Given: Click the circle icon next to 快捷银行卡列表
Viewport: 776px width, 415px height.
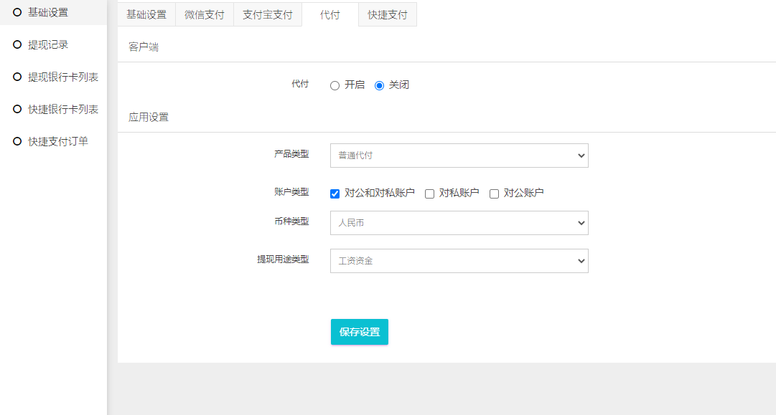Looking at the screenshot, I should pyautogui.click(x=17, y=109).
